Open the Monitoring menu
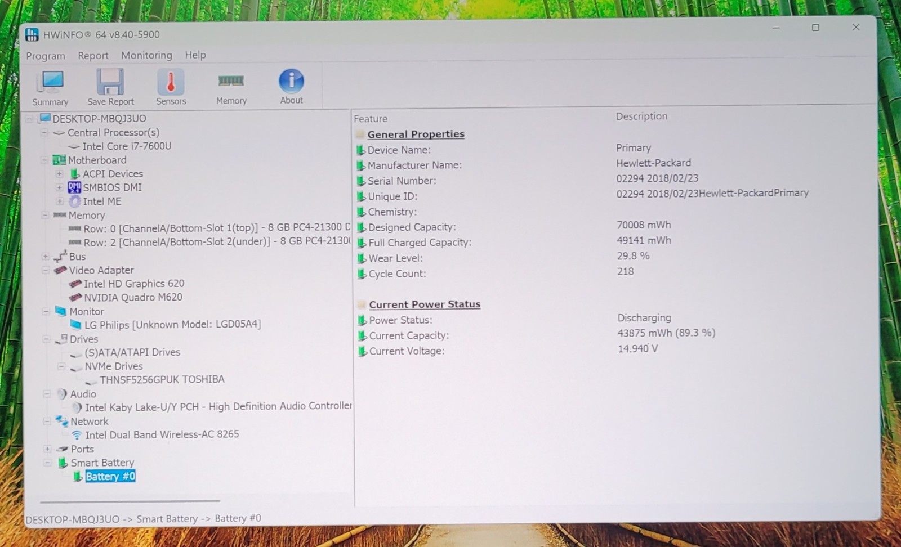This screenshot has width=901, height=547. point(146,55)
